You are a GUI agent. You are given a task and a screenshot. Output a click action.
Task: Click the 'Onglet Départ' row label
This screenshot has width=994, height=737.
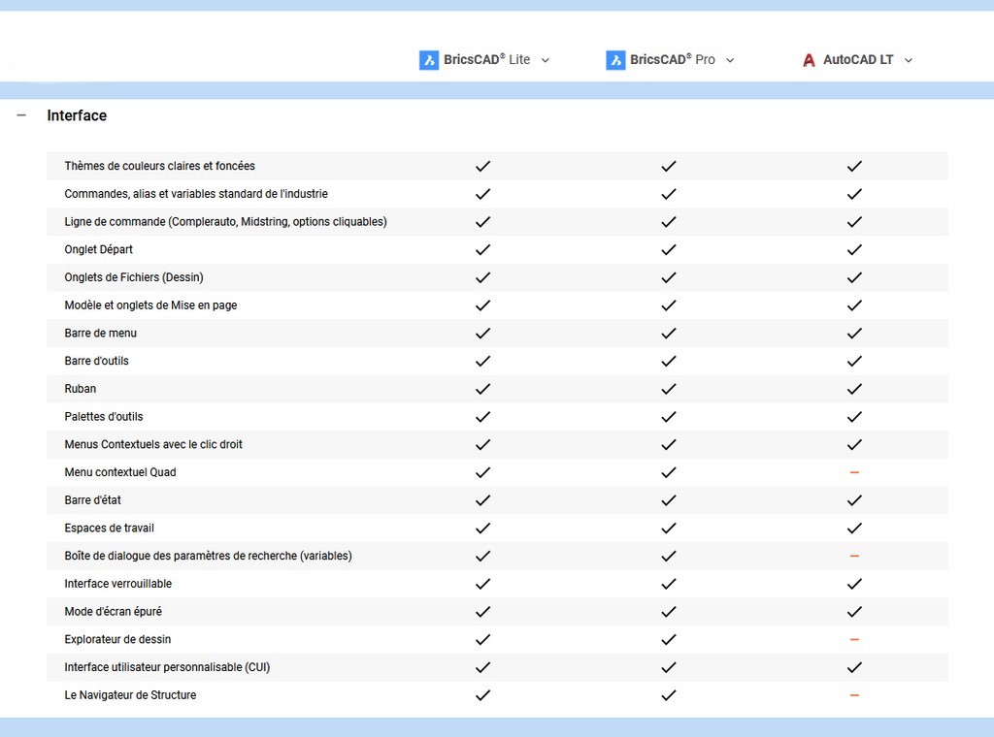[x=98, y=249]
